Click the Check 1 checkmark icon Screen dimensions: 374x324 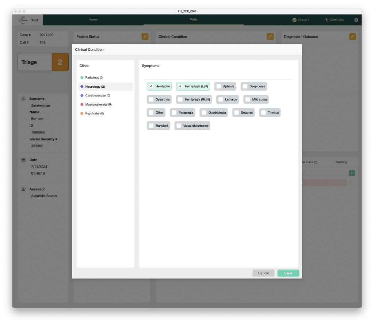(x=294, y=20)
